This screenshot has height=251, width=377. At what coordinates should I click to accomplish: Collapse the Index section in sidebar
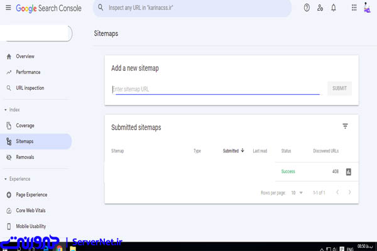click(x=5, y=110)
